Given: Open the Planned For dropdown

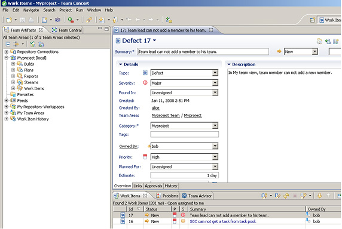Looking at the screenshot, I should tap(215, 166).
